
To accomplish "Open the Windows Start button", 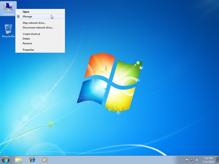I will coord(6,160).
